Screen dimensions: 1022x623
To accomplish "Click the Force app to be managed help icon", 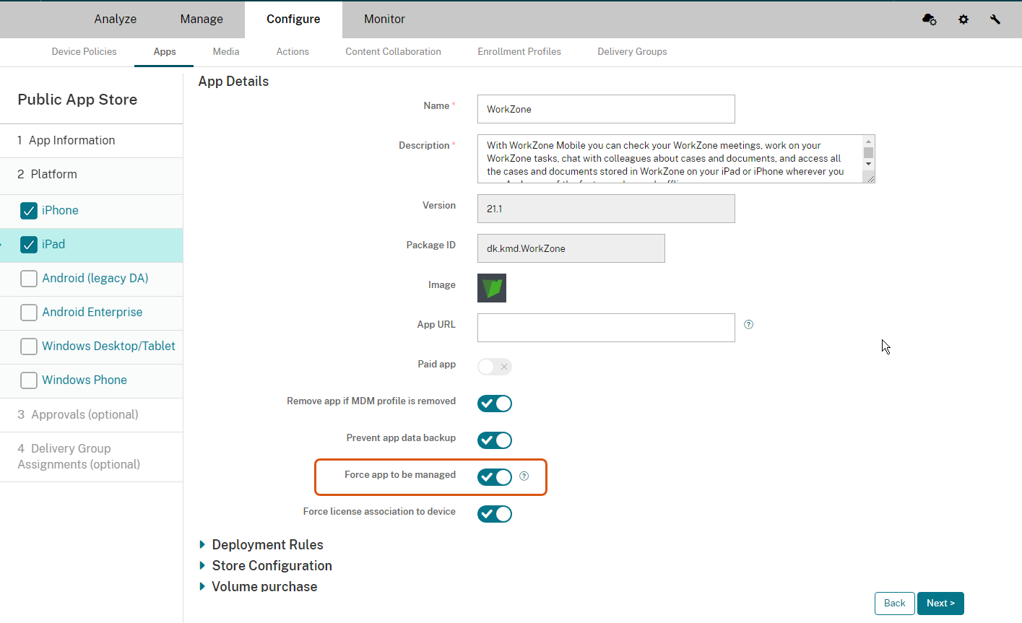I will pyautogui.click(x=524, y=476).
